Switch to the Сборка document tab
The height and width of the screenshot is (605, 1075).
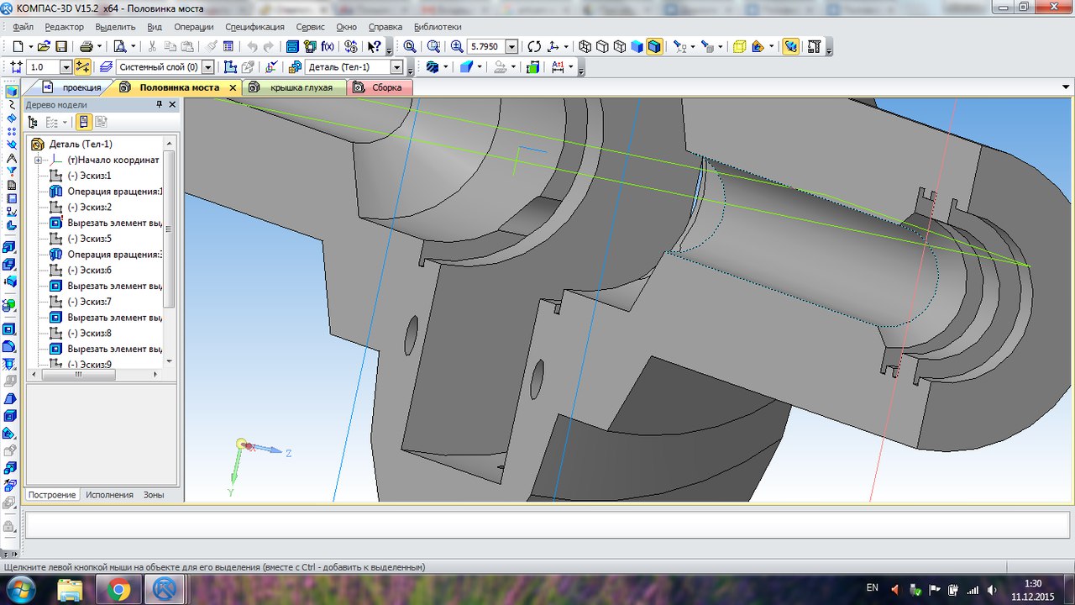pos(386,87)
